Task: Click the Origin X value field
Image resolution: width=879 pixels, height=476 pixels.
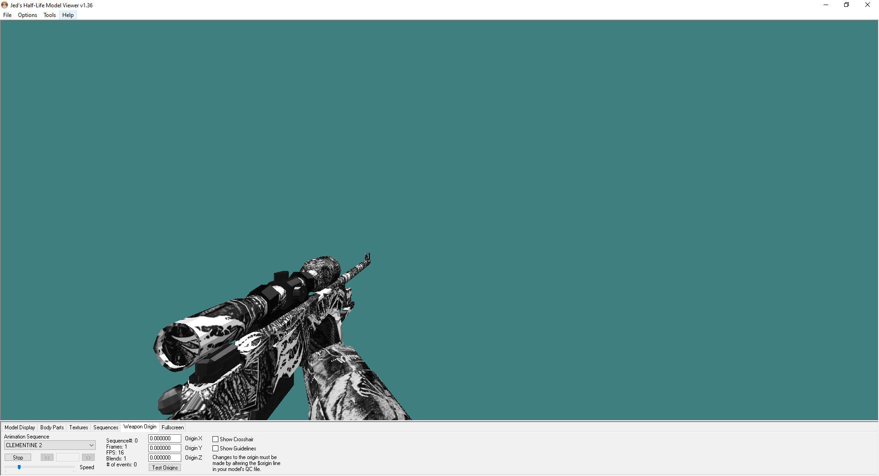Action: (165, 438)
